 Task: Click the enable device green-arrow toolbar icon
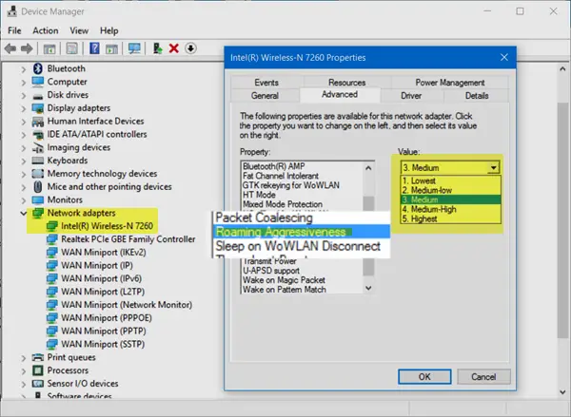point(158,47)
